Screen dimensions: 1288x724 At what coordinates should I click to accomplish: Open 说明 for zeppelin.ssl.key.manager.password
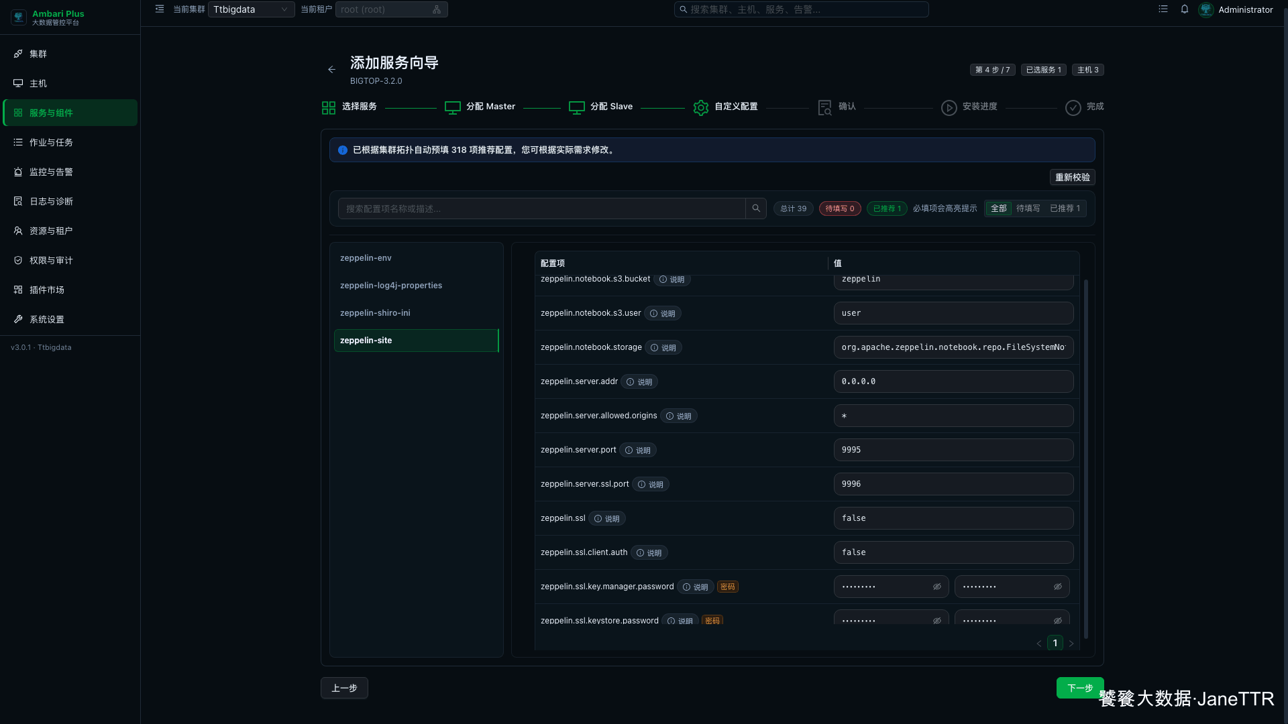pyautogui.click(x=696, y=587)
